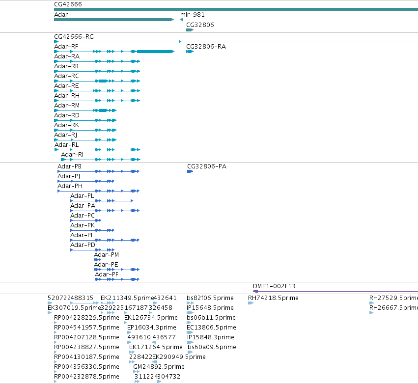Click EST label RP004130187.5prime
The image size is (418, 384).
[86, 357]
